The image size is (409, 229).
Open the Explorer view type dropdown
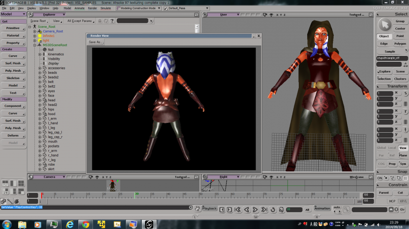point(50,15)
